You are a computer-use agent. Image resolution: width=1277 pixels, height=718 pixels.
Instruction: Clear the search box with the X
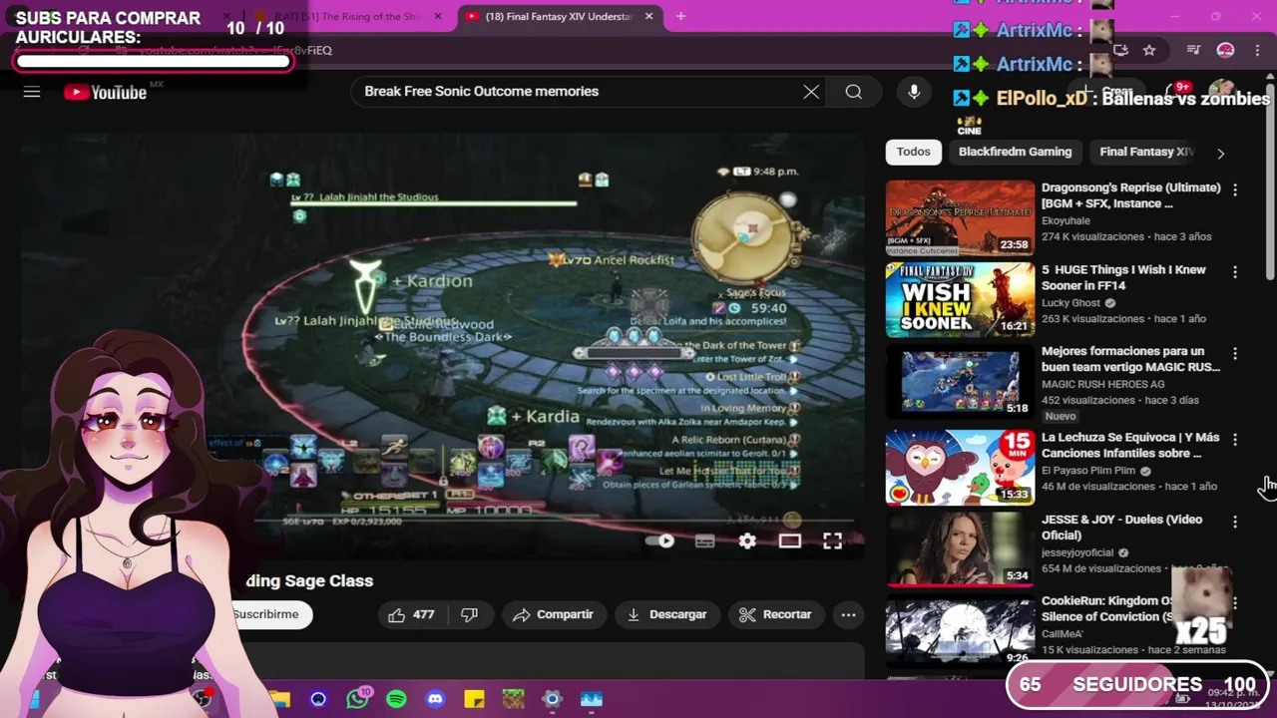(x=811, y=92)
